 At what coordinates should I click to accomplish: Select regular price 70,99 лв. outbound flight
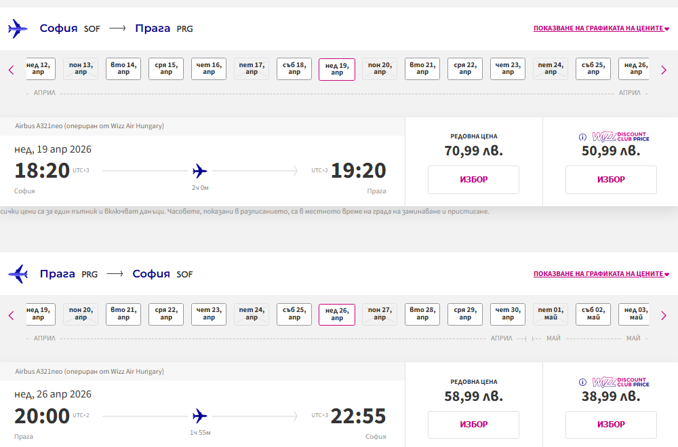473,180
